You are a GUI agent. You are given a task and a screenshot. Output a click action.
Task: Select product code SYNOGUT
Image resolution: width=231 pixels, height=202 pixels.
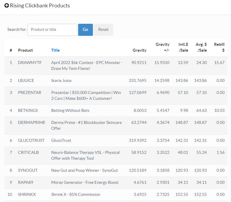[x=28, y=171]
